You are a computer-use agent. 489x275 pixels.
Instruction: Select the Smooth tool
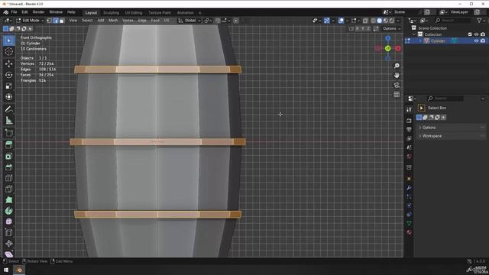coord(8,222)
